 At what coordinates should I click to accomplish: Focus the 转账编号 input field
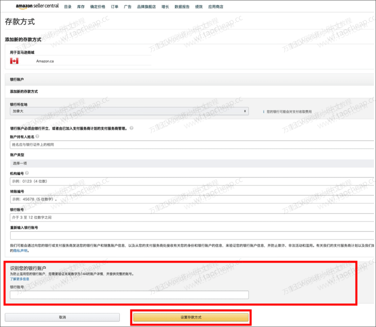tap(192, 199)
